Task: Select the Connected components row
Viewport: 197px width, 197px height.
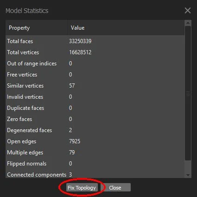Action: tap(95, 175)
